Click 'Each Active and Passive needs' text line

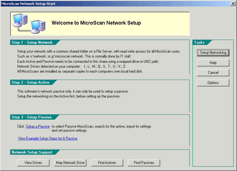88,62
